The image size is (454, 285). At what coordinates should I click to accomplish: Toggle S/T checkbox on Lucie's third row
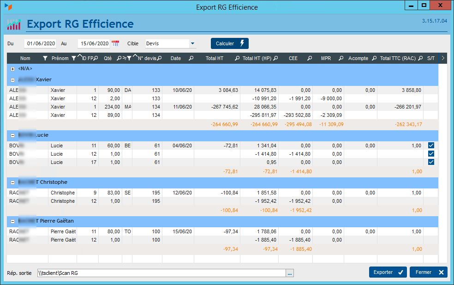(431, 162)
